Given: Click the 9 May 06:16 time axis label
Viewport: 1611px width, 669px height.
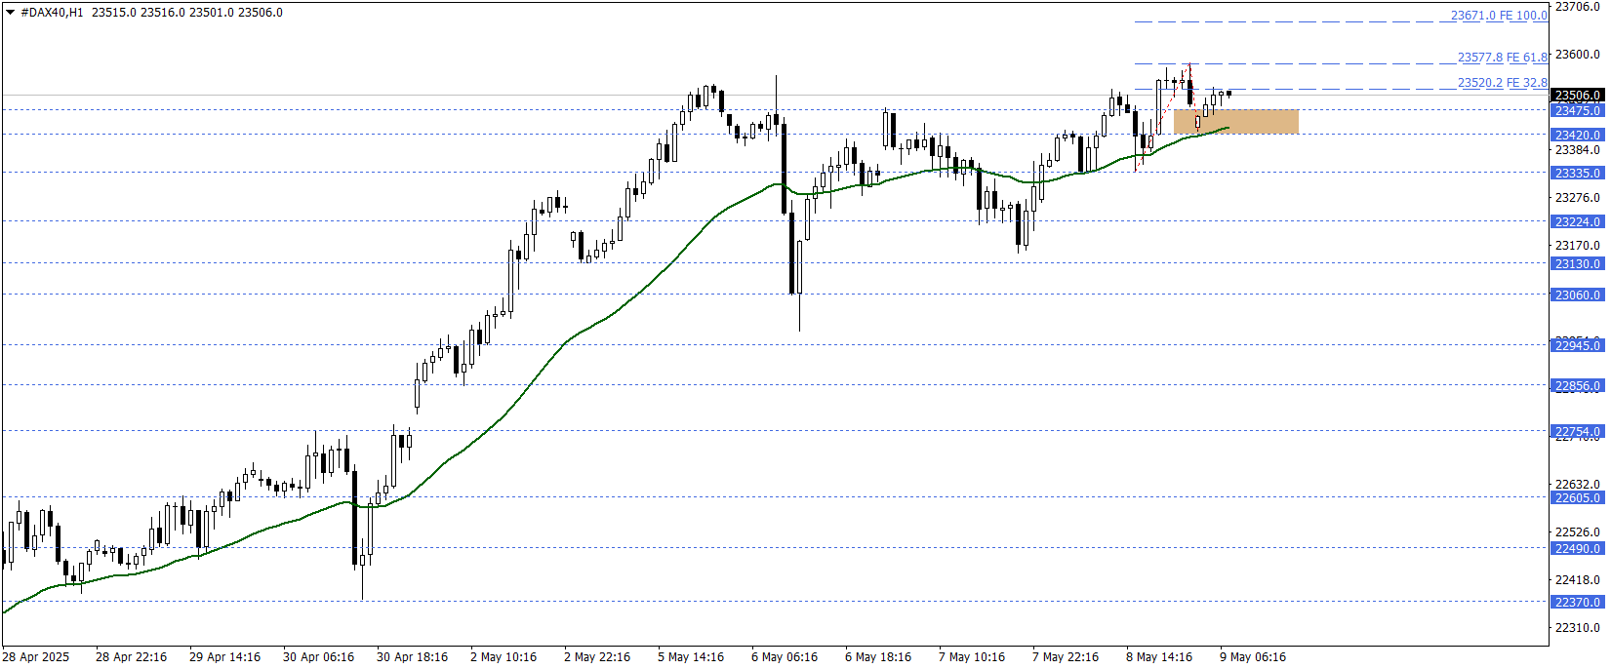Looking at the screenshot, I should tap(1253, 657).
